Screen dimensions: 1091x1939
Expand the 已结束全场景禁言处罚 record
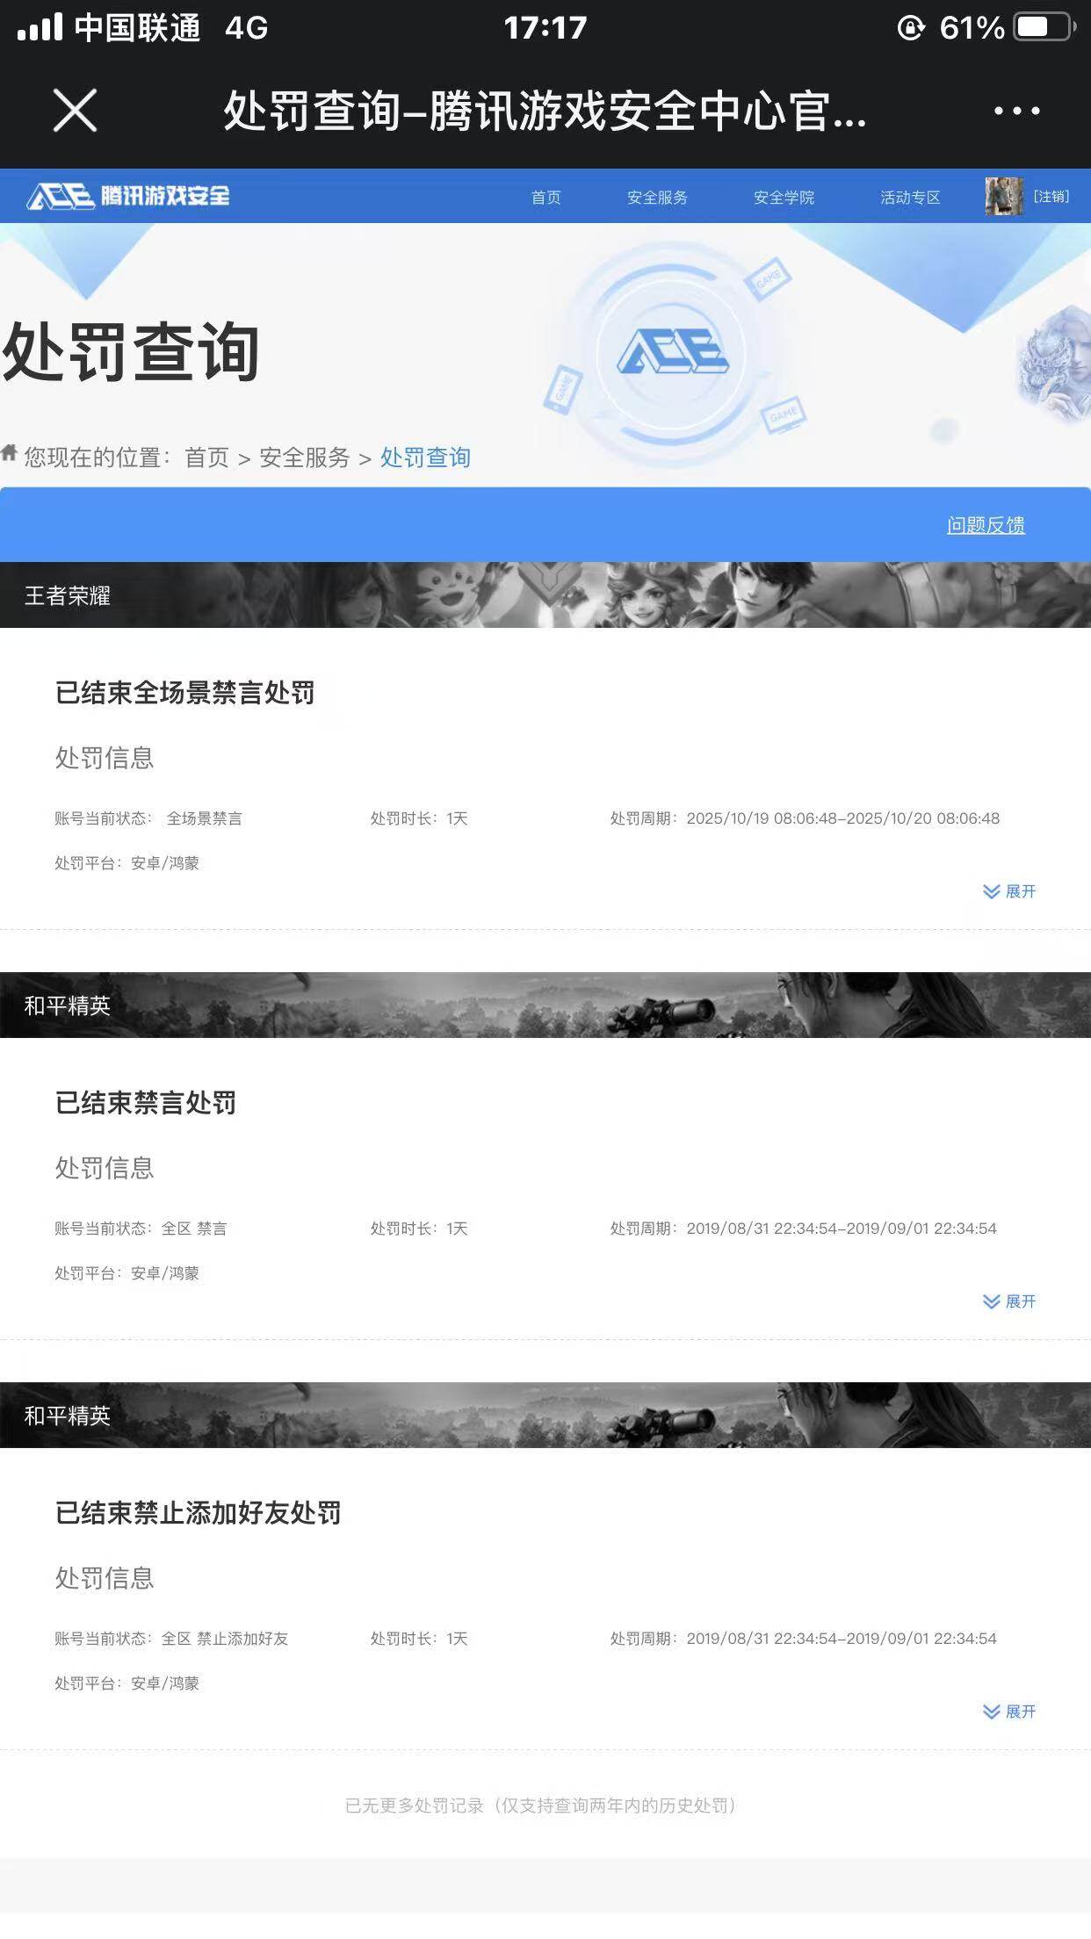click(x=1009, y=891)
